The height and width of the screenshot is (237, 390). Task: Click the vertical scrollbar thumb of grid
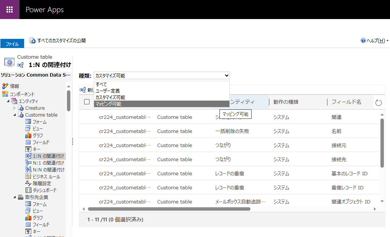382,143
